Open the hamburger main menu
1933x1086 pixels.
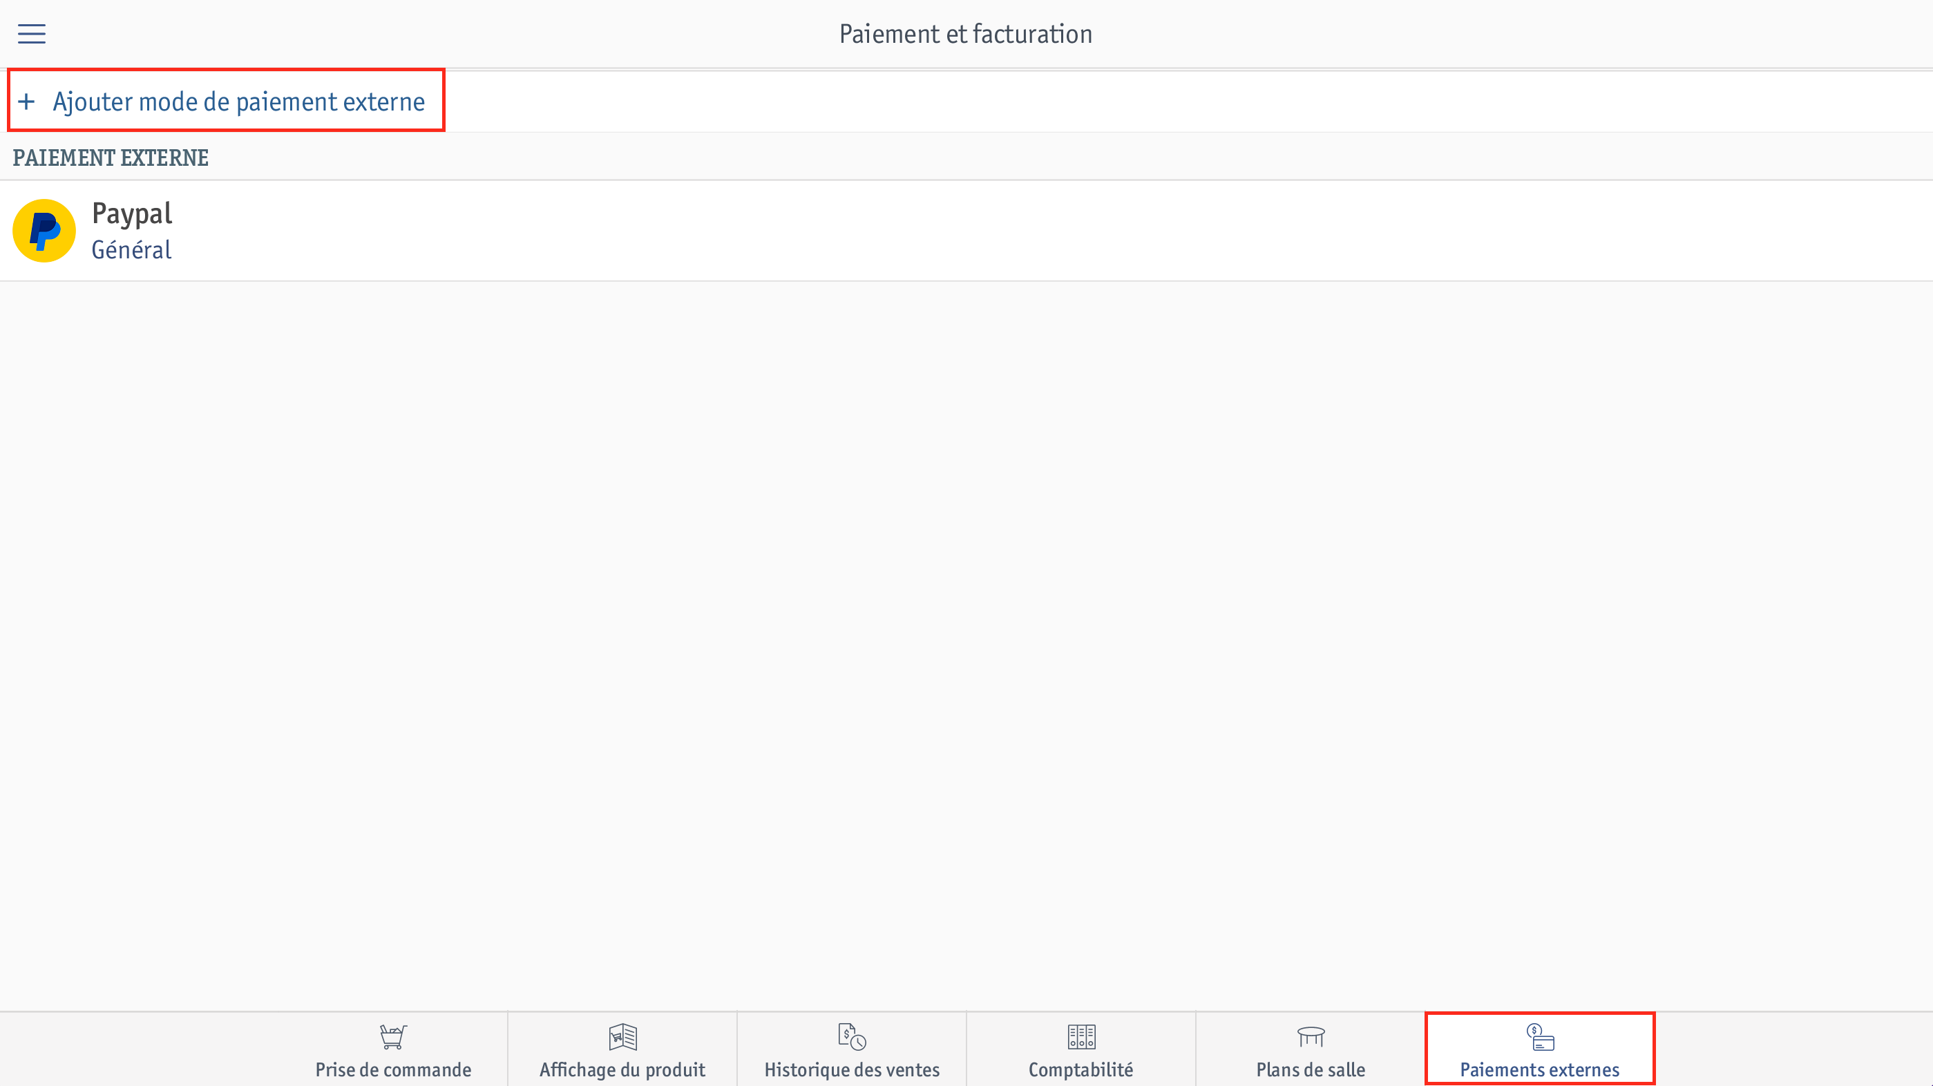32,34
